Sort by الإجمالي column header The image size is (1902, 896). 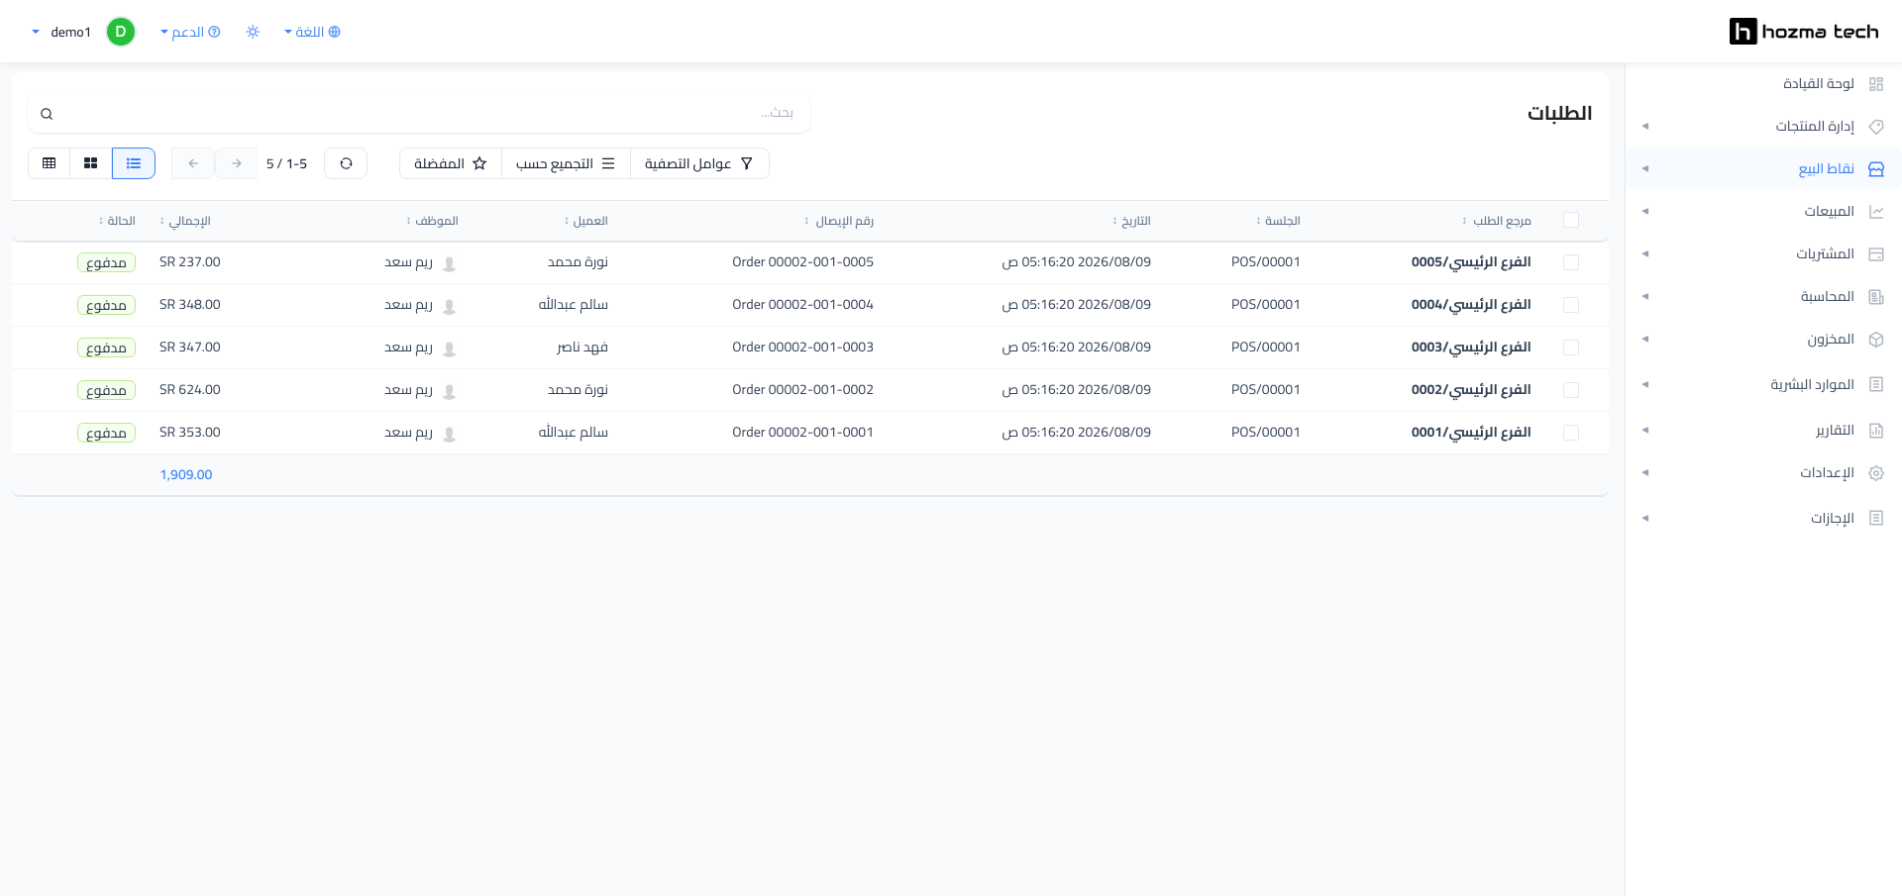pyautogui.click(x=185, y=221)
